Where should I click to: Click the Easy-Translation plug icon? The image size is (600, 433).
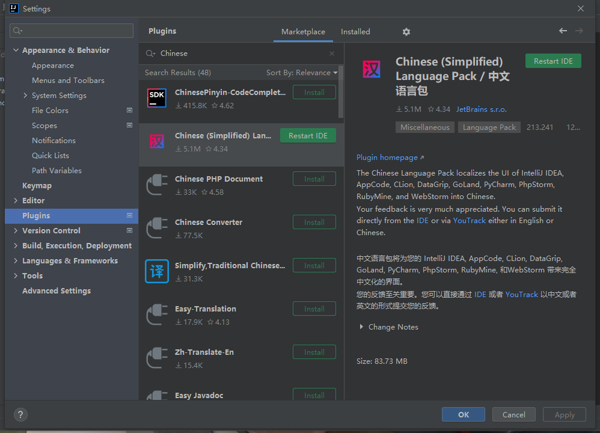(157, 315)
